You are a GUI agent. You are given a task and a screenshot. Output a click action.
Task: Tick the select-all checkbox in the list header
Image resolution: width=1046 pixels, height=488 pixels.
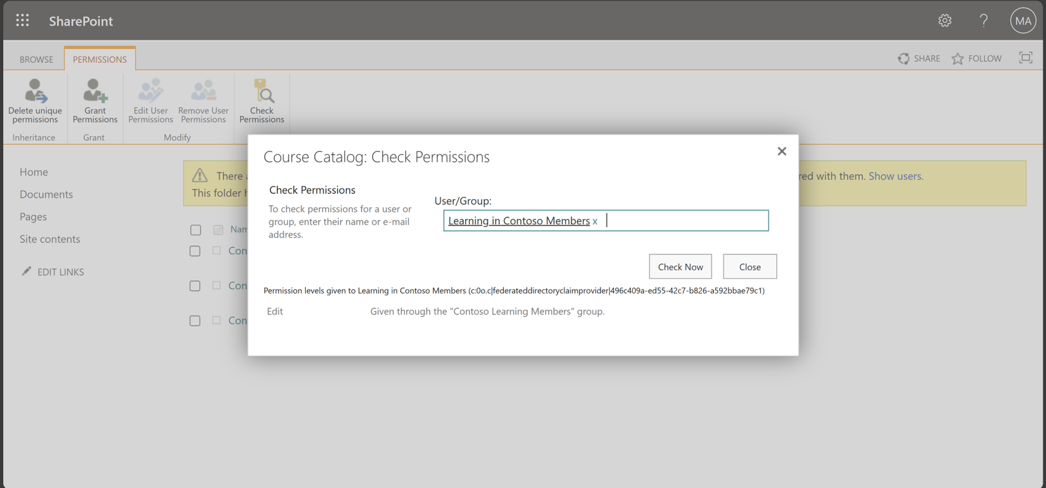click(195, 230)
